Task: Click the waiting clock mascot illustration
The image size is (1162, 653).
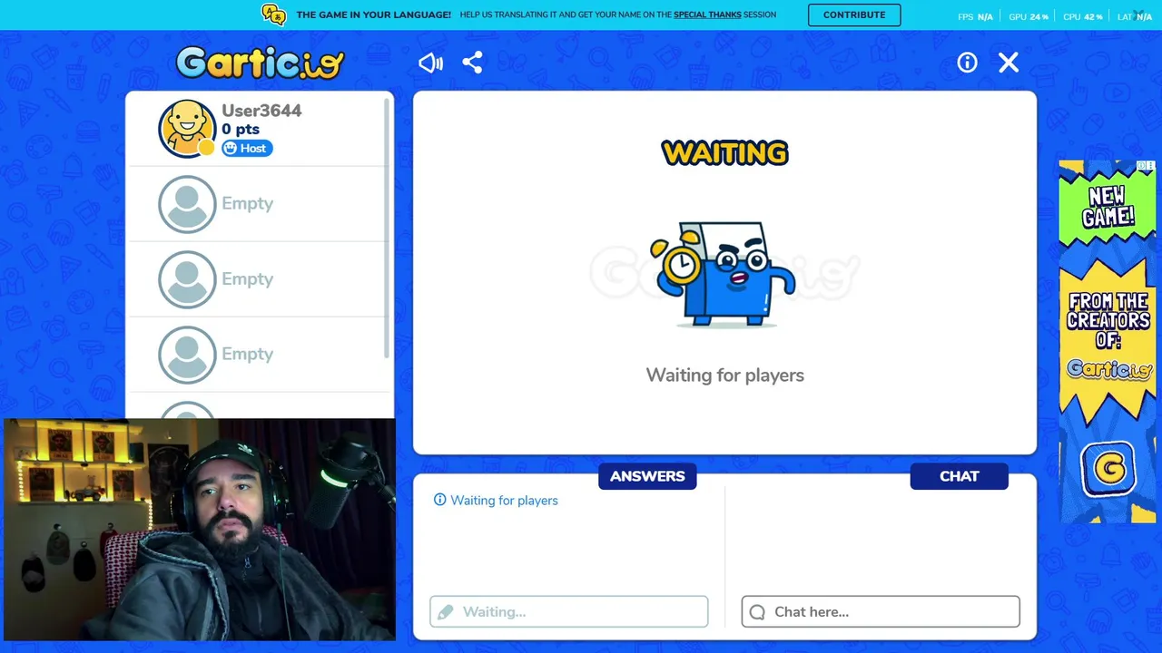Action: coord(724,273)
